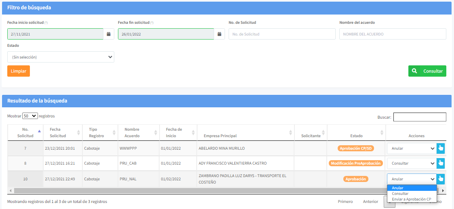Open calendar icon for Fecha inicio solicitud
This screenshot has height=209, width=454.
coord(109,34)
